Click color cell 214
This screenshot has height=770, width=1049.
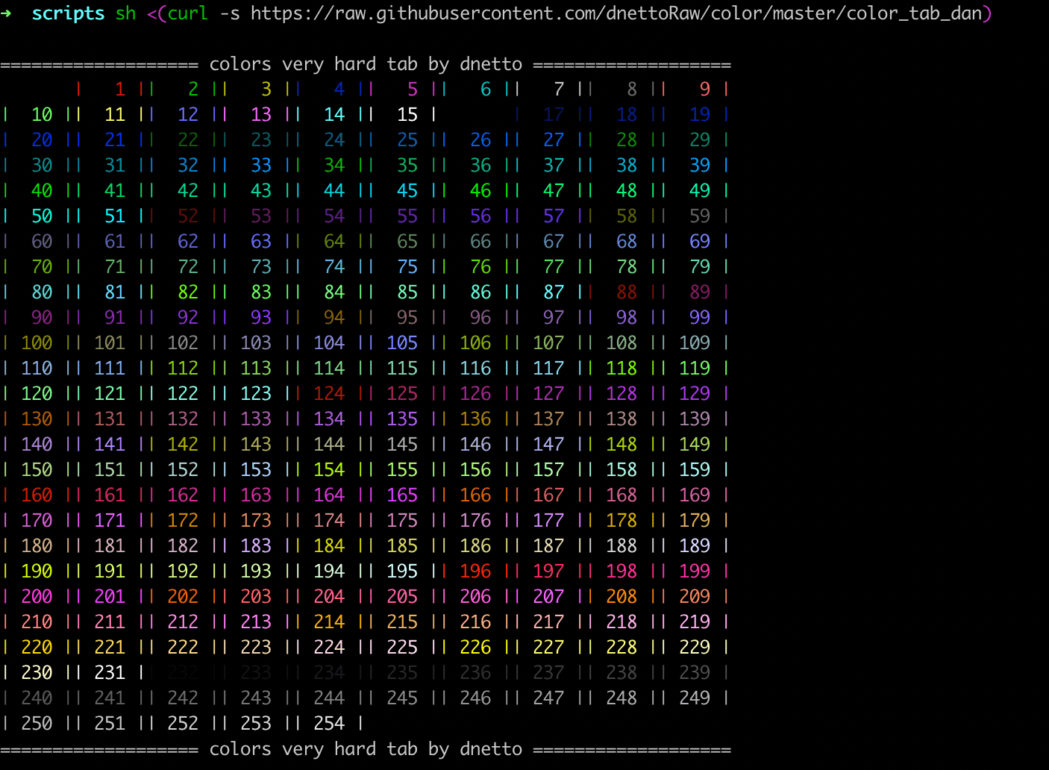[x=329, y=622]
